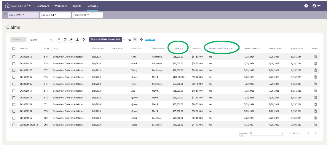
Task: Open the filter icon beside the search box
Action: click(x=59, y=39)
